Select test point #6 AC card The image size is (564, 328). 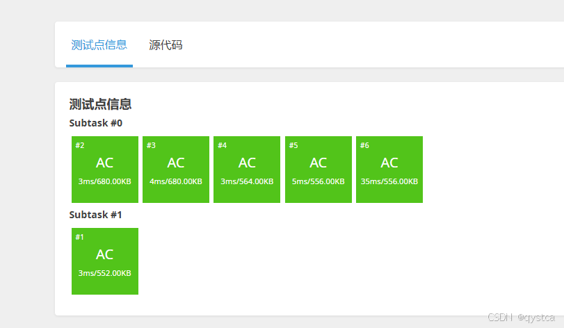click(389, 169)
